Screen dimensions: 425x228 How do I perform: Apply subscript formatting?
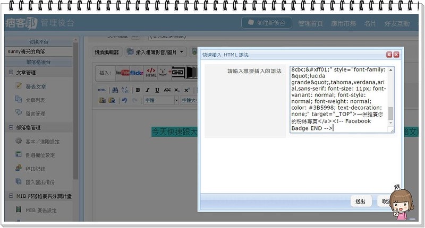pyautogui.click(x=177, y=90)
